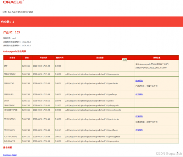This screenshot has height=157, width=183.
Task: Click the 'Autoupgrade 阶段列表' heading
Action: 14,51
